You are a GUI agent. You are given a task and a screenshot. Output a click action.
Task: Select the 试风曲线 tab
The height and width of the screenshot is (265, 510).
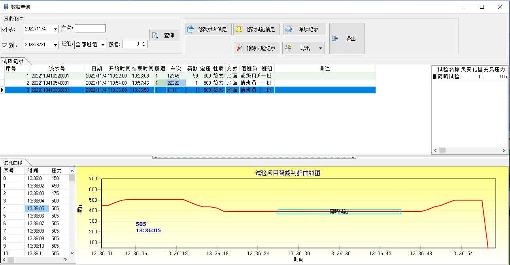click(13, 163)
